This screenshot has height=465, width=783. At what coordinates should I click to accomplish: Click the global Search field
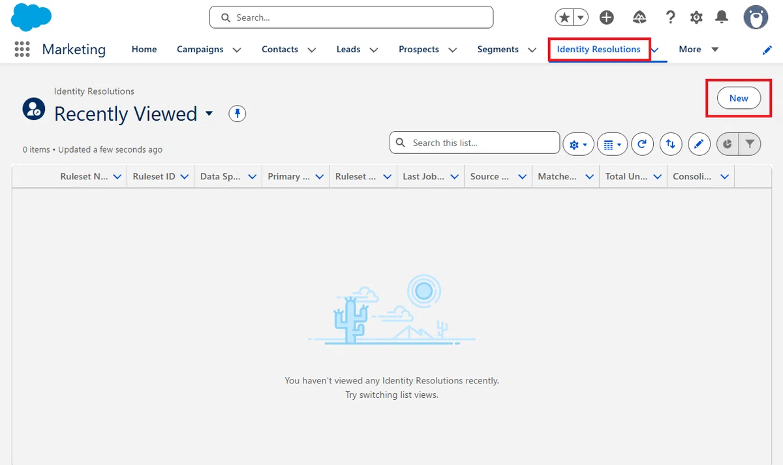(351, 18)
